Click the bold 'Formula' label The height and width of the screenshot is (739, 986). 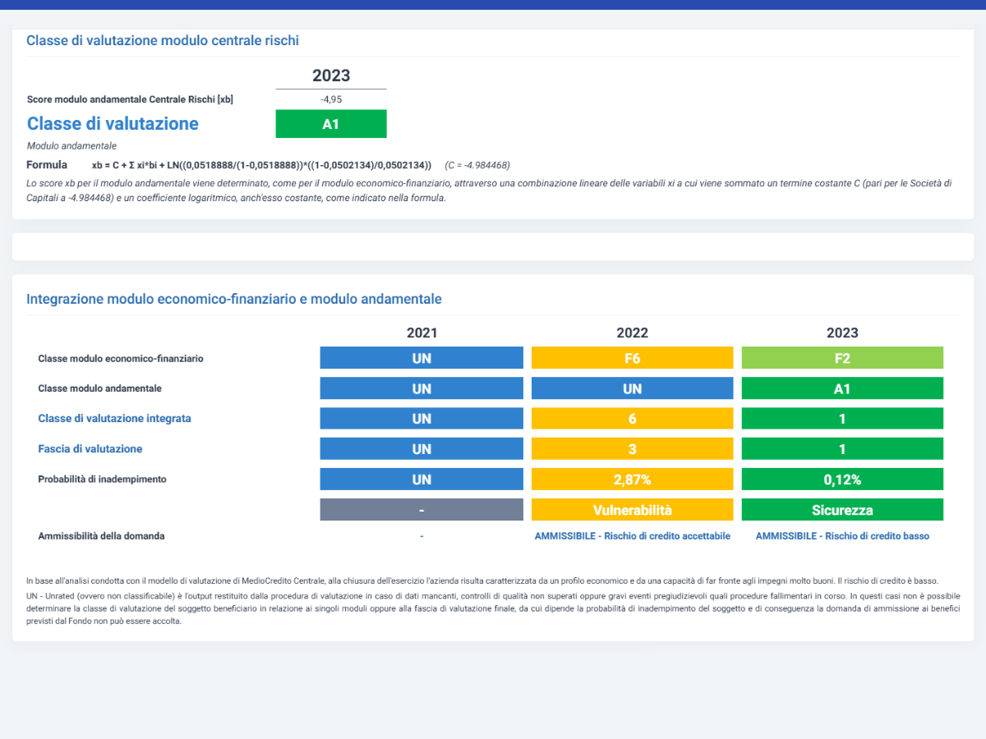[47, 165]
